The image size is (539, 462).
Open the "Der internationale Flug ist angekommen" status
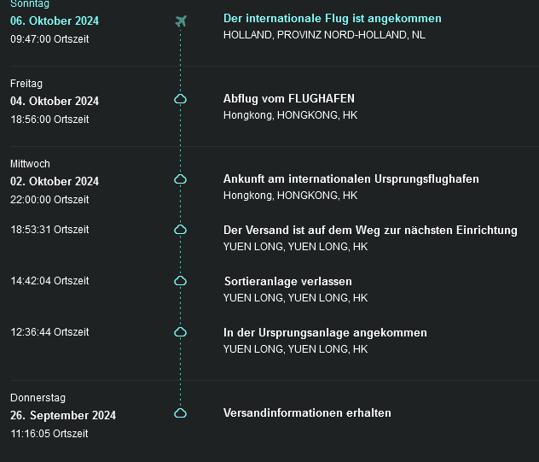pos(332,19)
